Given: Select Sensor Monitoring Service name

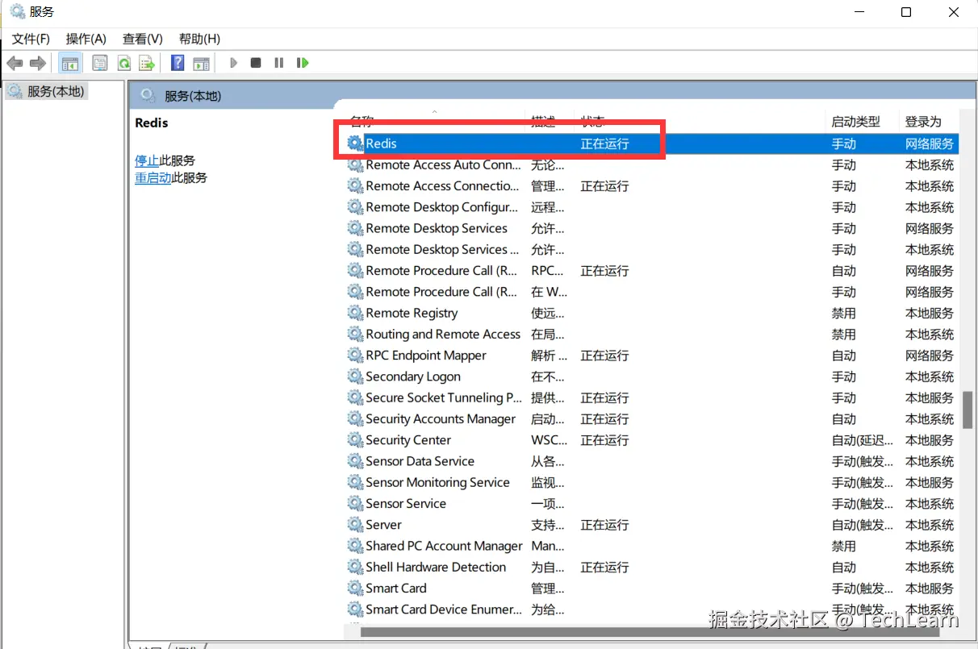Looking at the screenshot, I should 437,482.
